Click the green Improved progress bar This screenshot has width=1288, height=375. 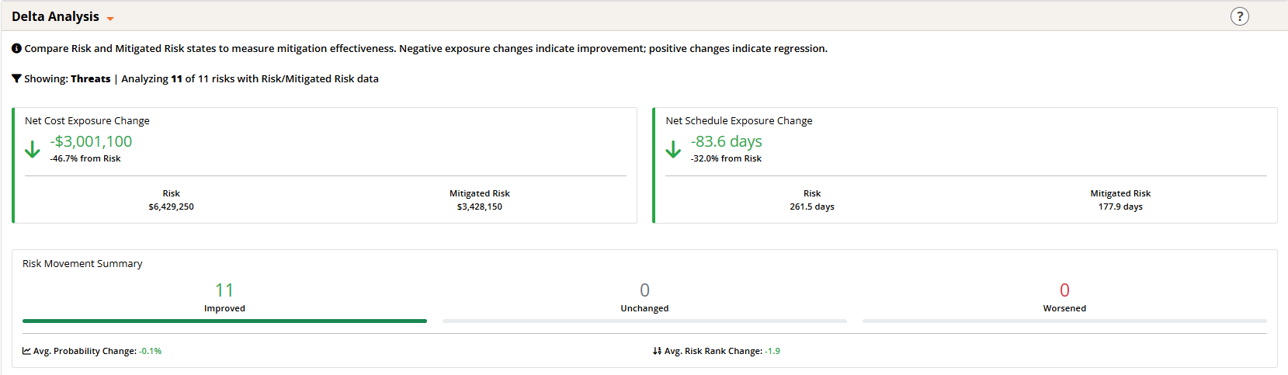(x=224, y=321)
